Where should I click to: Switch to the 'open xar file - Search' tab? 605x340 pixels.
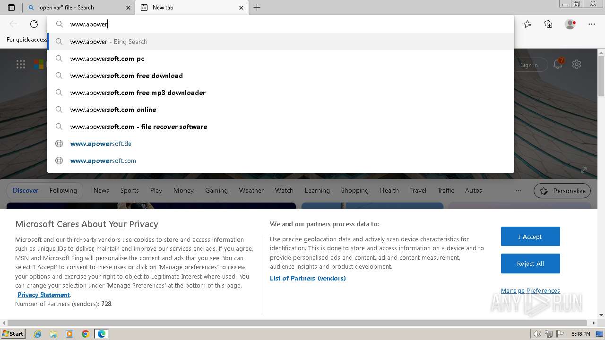click(x=78, y=8)
